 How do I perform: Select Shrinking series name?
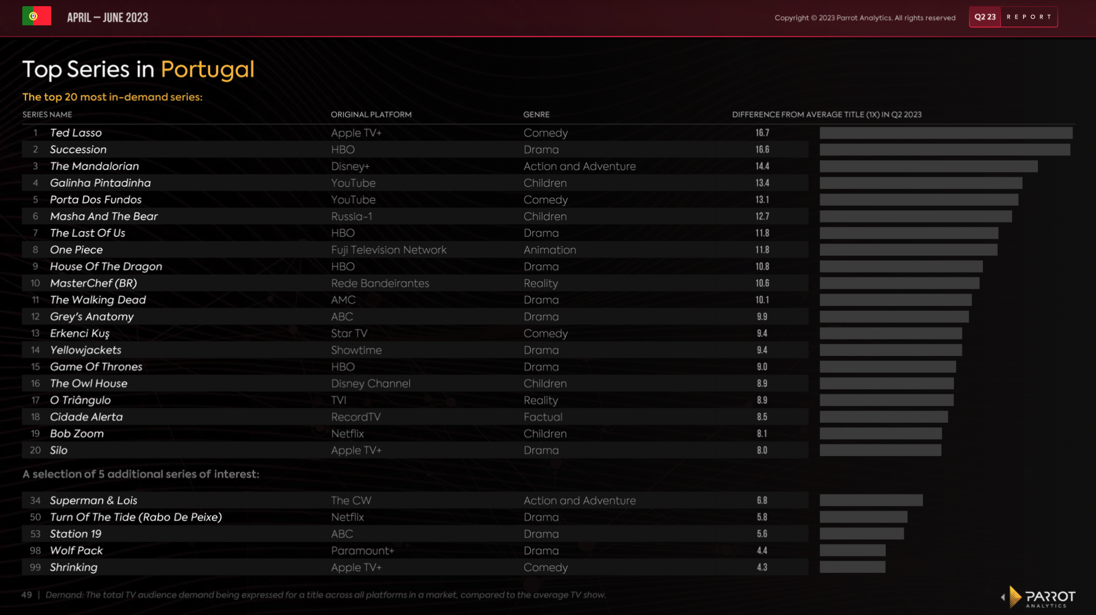click(x=74, y=567)
